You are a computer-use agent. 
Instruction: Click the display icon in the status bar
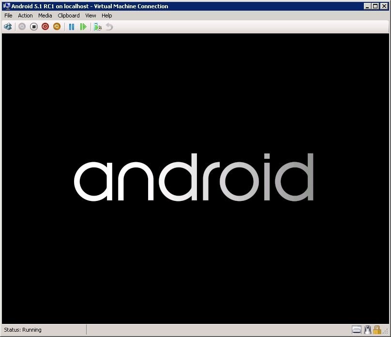coord(357,329)
